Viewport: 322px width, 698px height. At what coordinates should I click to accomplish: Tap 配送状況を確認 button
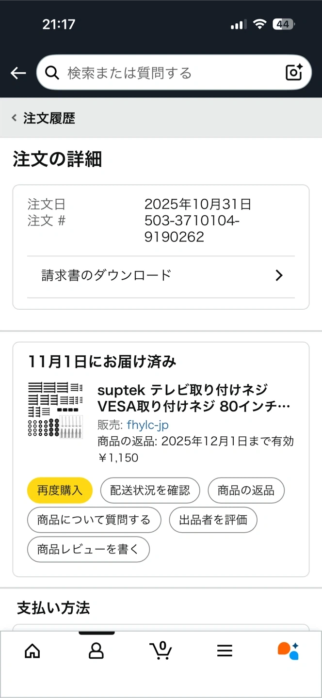(150, 491)
